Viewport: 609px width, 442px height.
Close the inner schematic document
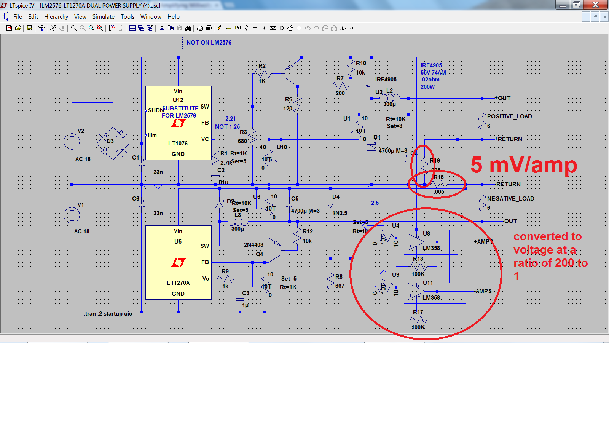pos(604,17)
